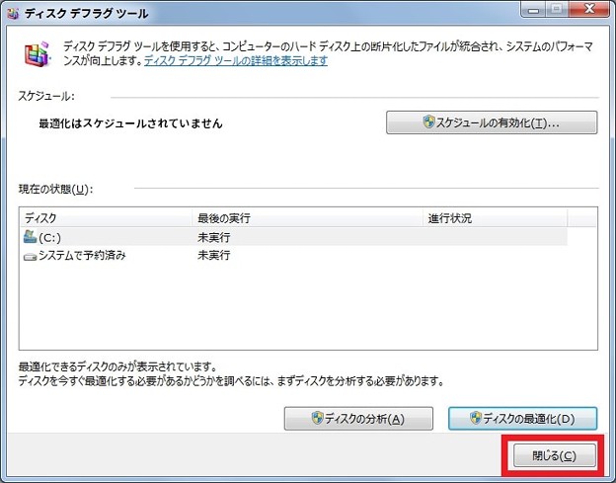The width and height of the screenshot is (616, 483).
Task: Click the 進行状況 column header
Action: pos(495,217)
